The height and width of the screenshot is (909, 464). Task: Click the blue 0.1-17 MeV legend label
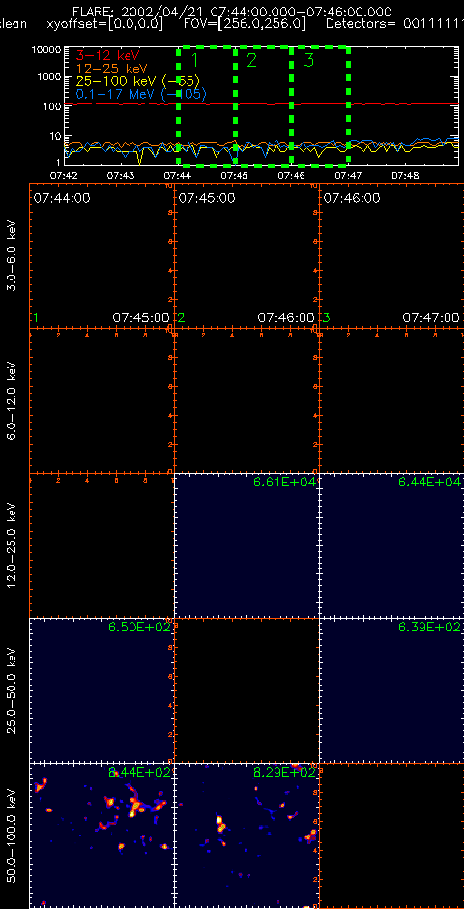[141, 94]
